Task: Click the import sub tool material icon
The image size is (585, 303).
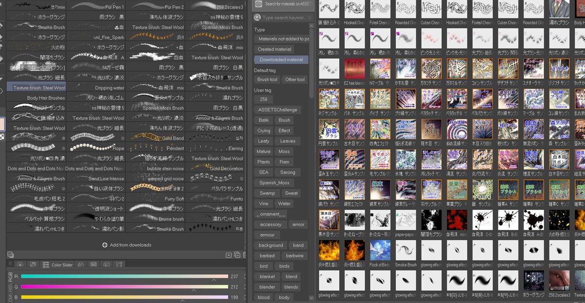Action: pyautogui.click(x=229, y=254)
